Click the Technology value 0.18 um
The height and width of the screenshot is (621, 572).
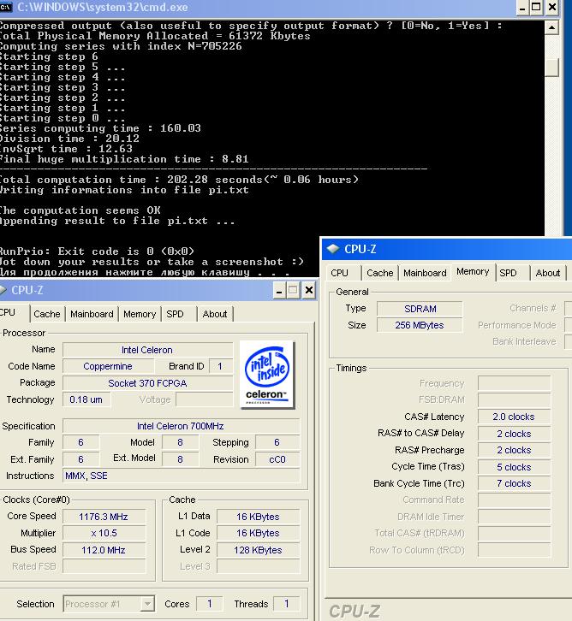(x=86, y=399)
